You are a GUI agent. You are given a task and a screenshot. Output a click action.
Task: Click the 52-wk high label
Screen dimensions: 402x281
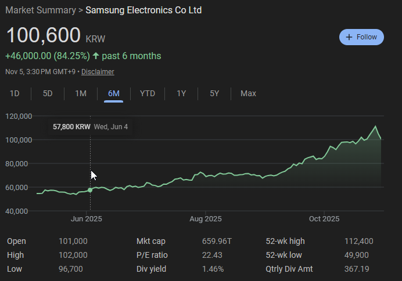285,241
